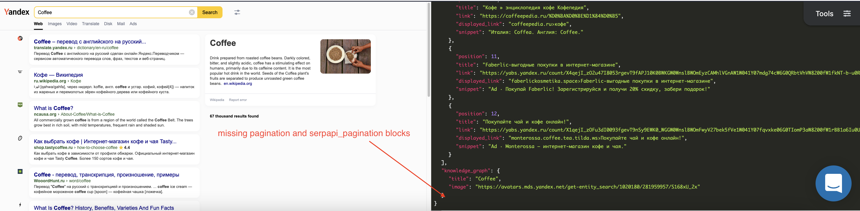Click the WooordHunt result favicon
The image size is (860, 211).
click(20, 171)
